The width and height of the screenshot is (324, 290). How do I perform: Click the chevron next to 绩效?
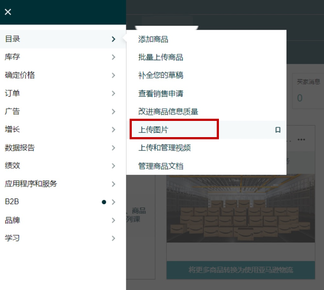pyautogui.click(x=113, y=166)
